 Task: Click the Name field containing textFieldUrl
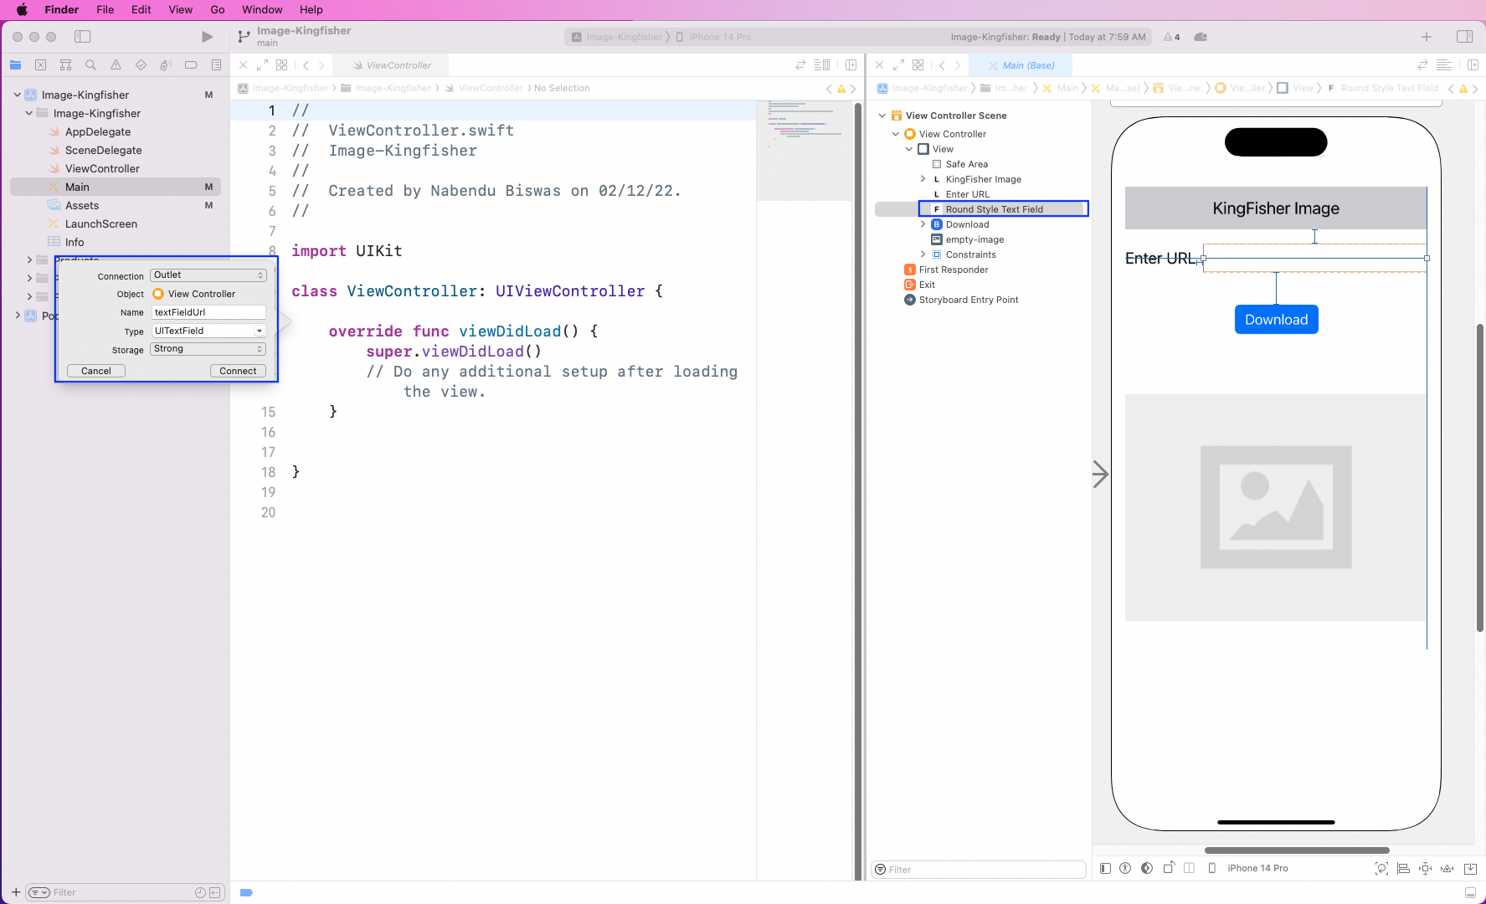pyautogui.click(x=208, y=312)
